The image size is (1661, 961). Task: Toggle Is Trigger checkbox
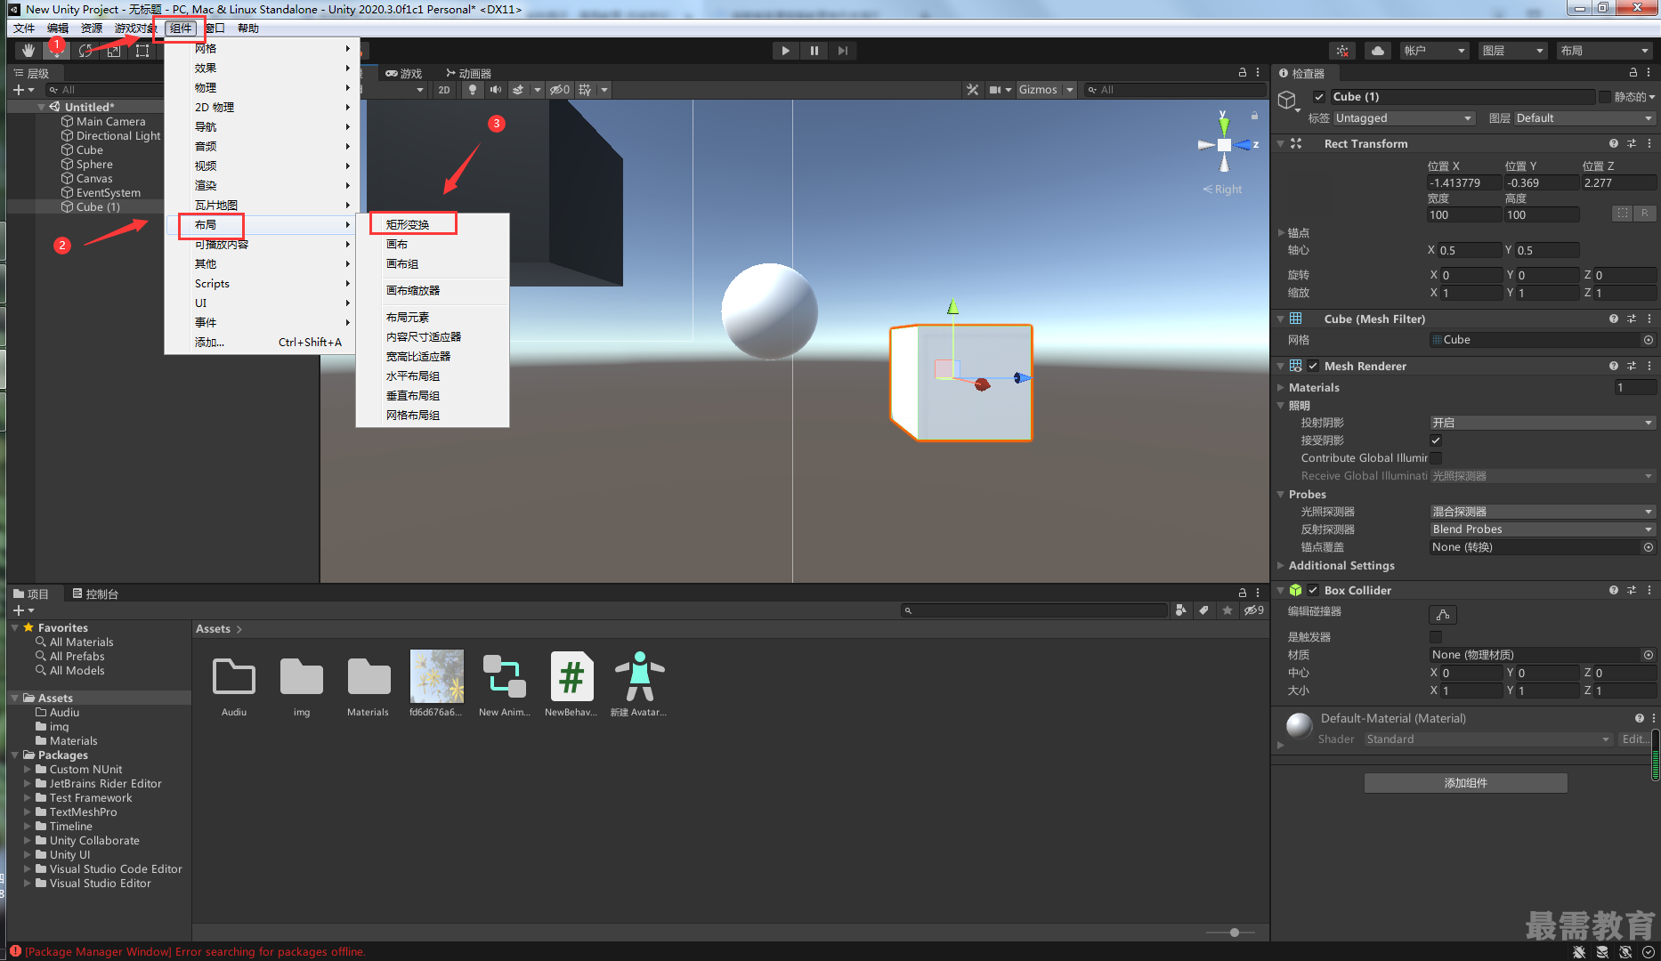[1436, 637]
